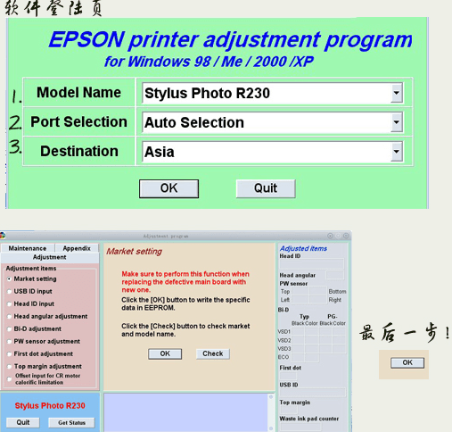Select the Adjustment tab
This screenshot has height=432, width=452.
(x=50, y=257)
